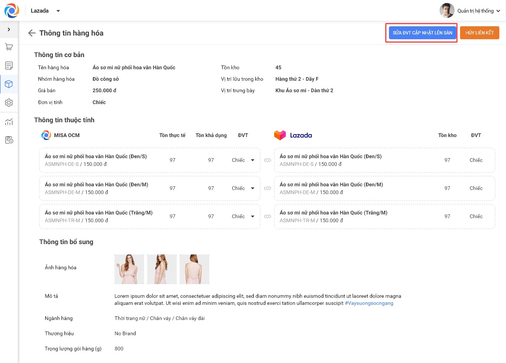Open the #Vaysuongsocngang hashtag link
The width and height of the screenshot is (506, 363).
(x=369, y=303)
